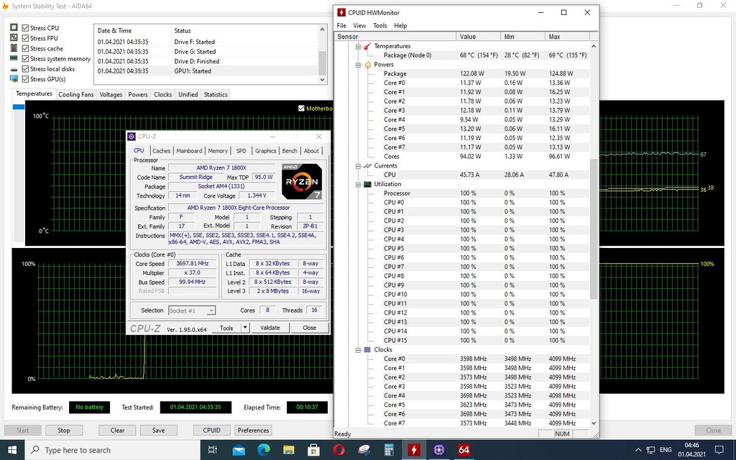Click the Clocks node icon in HWMonitor
Viewport: 736px width, 460px height.
click(367, 350)
